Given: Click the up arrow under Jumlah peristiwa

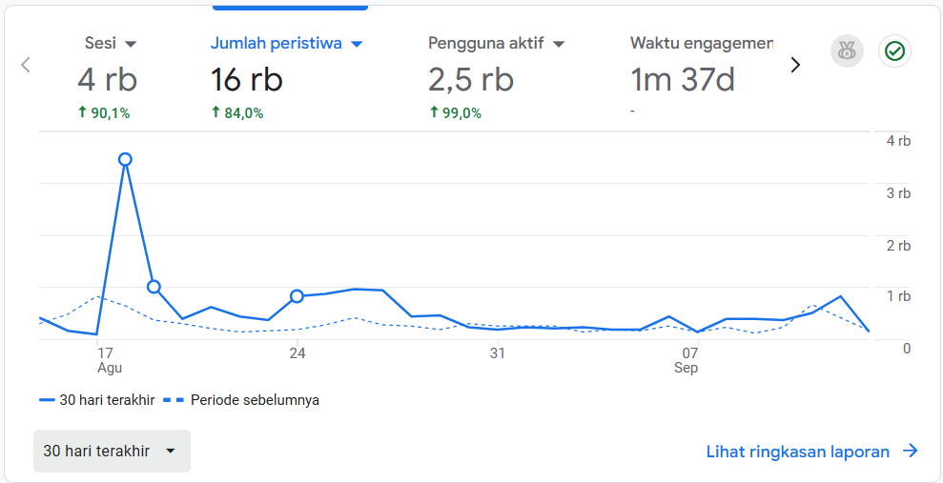Looking at the screenshot, I should point(215,112).
